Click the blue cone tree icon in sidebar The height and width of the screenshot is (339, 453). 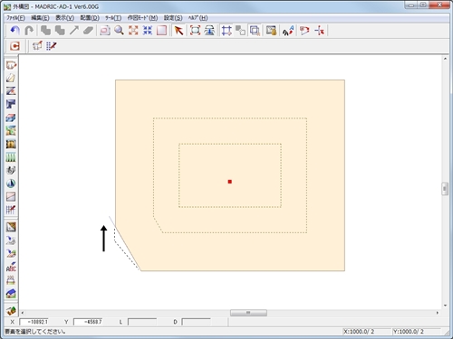[11, 184]
